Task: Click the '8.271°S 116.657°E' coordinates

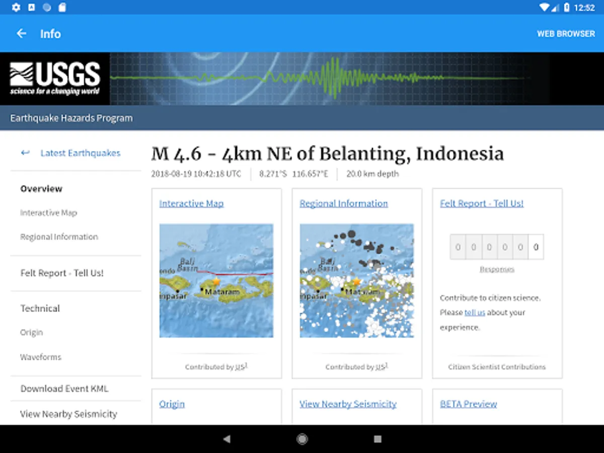Action: [x=293, y=174]
